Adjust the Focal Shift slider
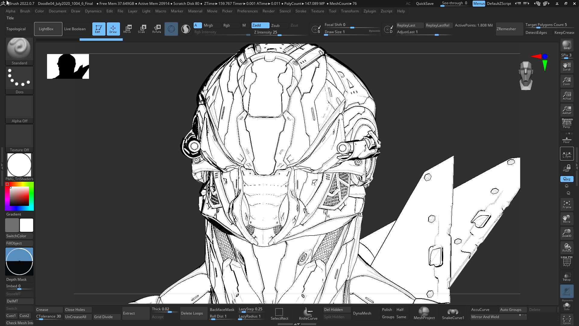The height and width of the screenshot is (326, 579). 352,25
